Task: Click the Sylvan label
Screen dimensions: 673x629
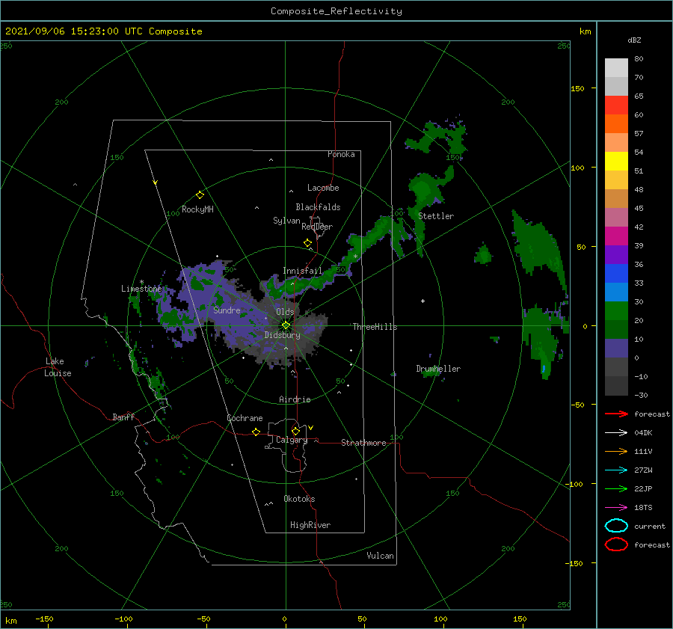Action: (x=286, y=221)
